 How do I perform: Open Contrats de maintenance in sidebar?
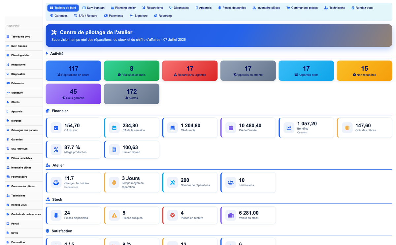point(24,214)
